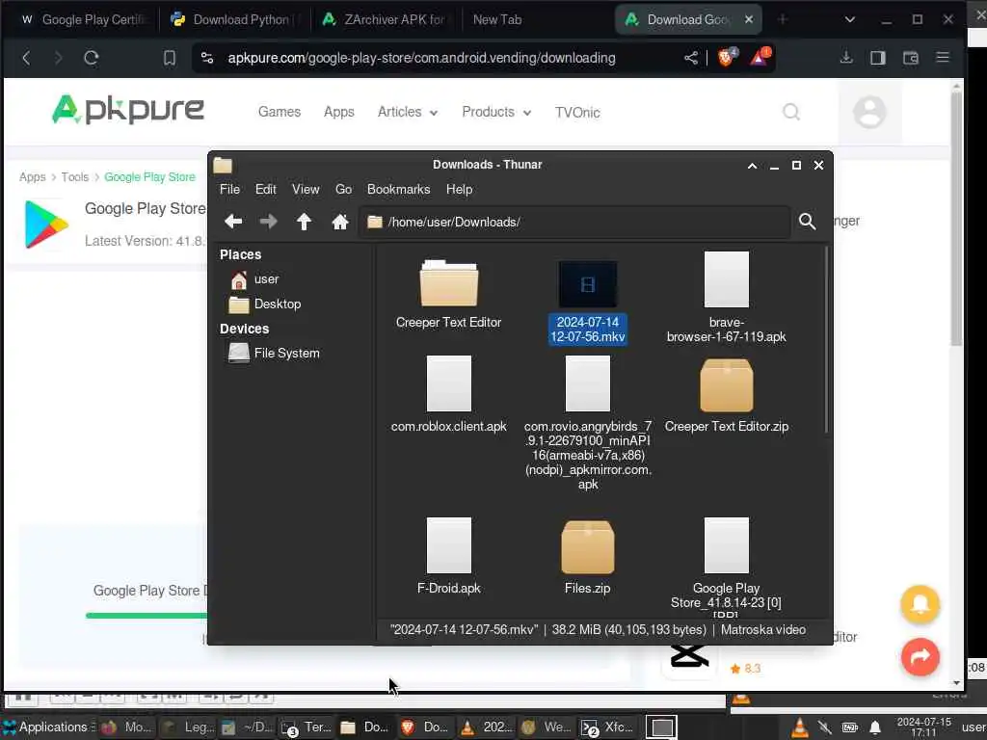Open Games on APKPure
Image resolution: width=987 pixels, height=740 pixels.
(279, 112)
